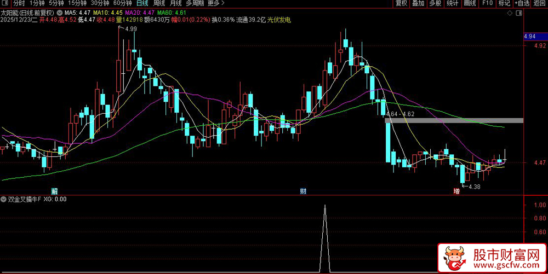The width and height of the screenshot is (548, 274).
Task: Click the 复权 button
Action: click(x=401, y=3)
